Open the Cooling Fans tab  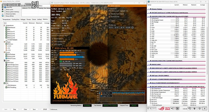(x=16, y=20)
